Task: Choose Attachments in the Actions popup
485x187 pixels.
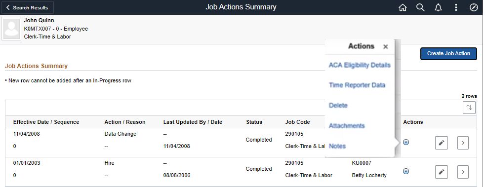Action: (x=347, y=126)
